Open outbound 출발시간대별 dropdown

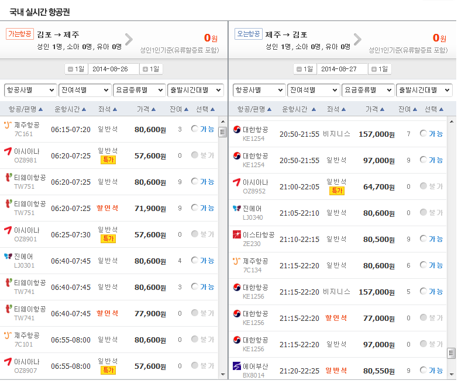pos(196,90)
